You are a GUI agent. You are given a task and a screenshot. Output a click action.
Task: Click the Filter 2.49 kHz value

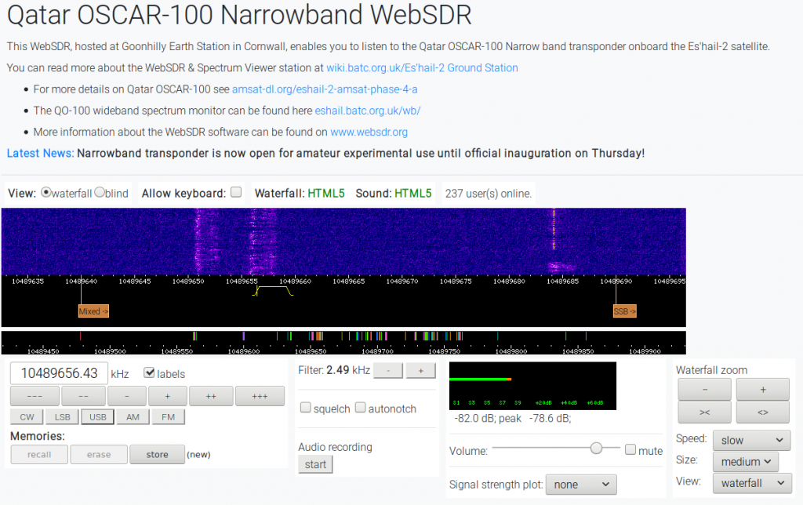pos(348,370)
